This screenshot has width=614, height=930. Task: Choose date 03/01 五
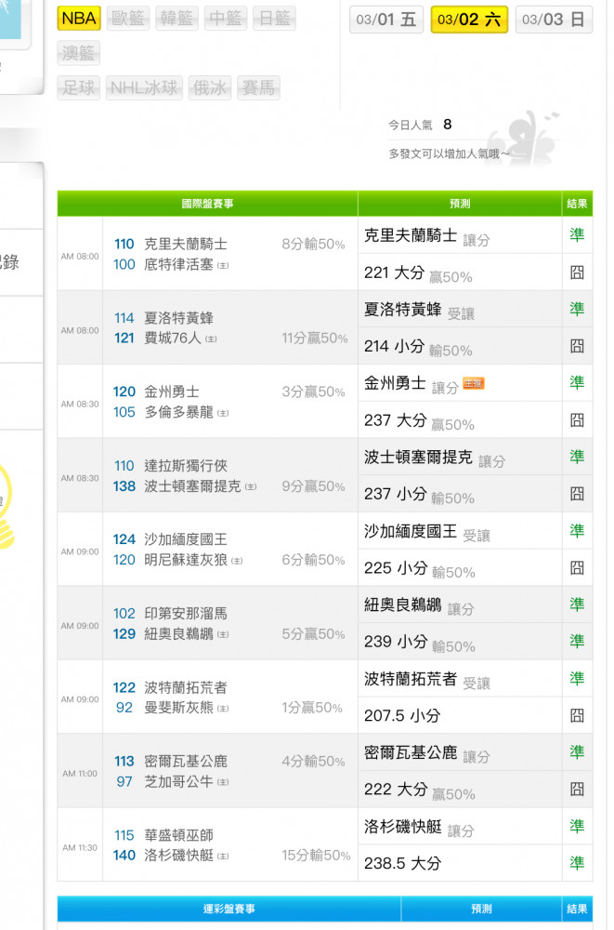click(x=386, y=20)
